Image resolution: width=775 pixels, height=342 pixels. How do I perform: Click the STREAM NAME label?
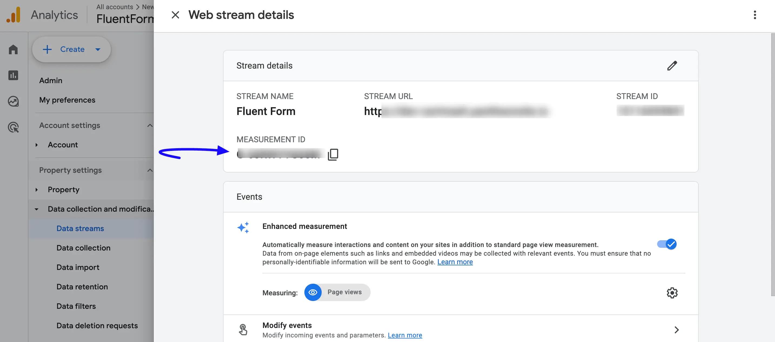(x=265, y=96)
